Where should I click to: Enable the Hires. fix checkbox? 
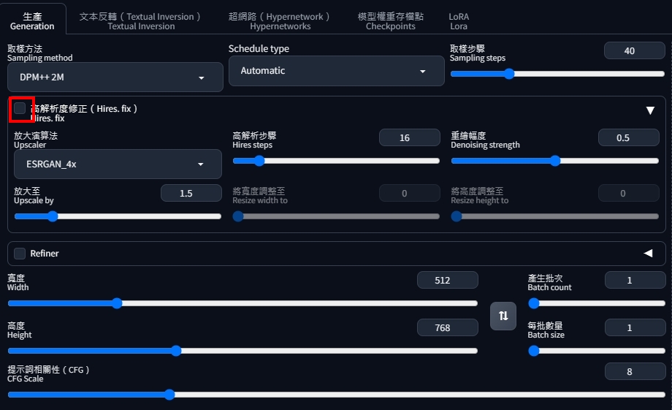coord(20,109)
